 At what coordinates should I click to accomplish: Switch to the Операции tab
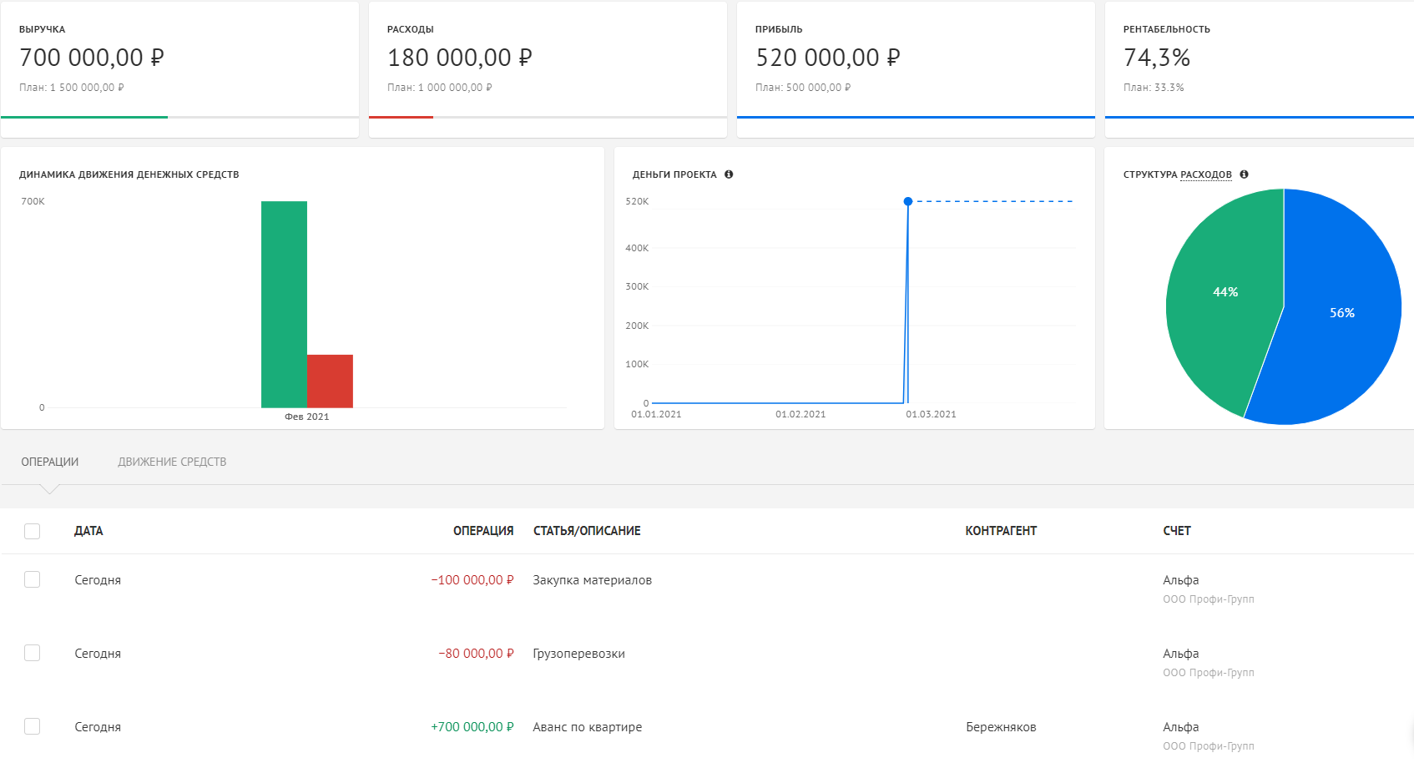tap(50, 462)
